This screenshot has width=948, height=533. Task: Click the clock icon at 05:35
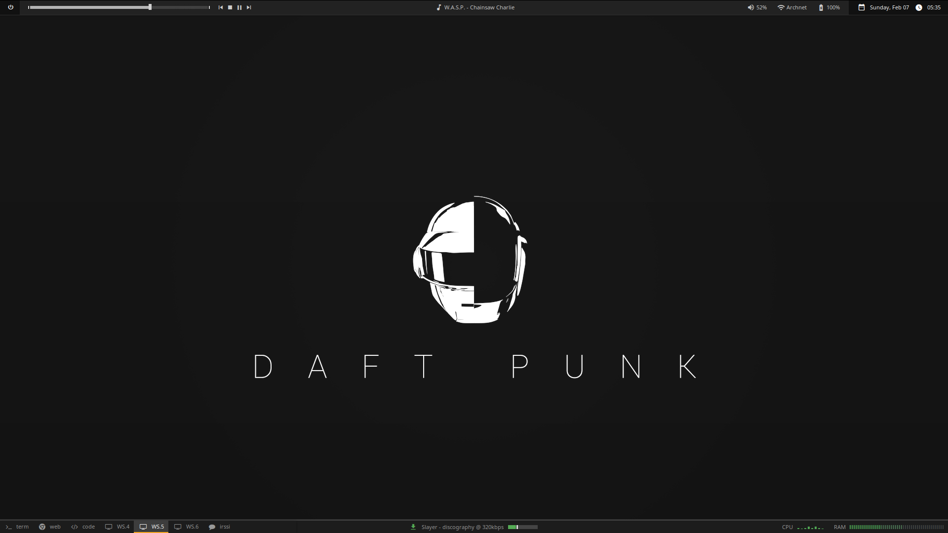[x=919, y=7]
